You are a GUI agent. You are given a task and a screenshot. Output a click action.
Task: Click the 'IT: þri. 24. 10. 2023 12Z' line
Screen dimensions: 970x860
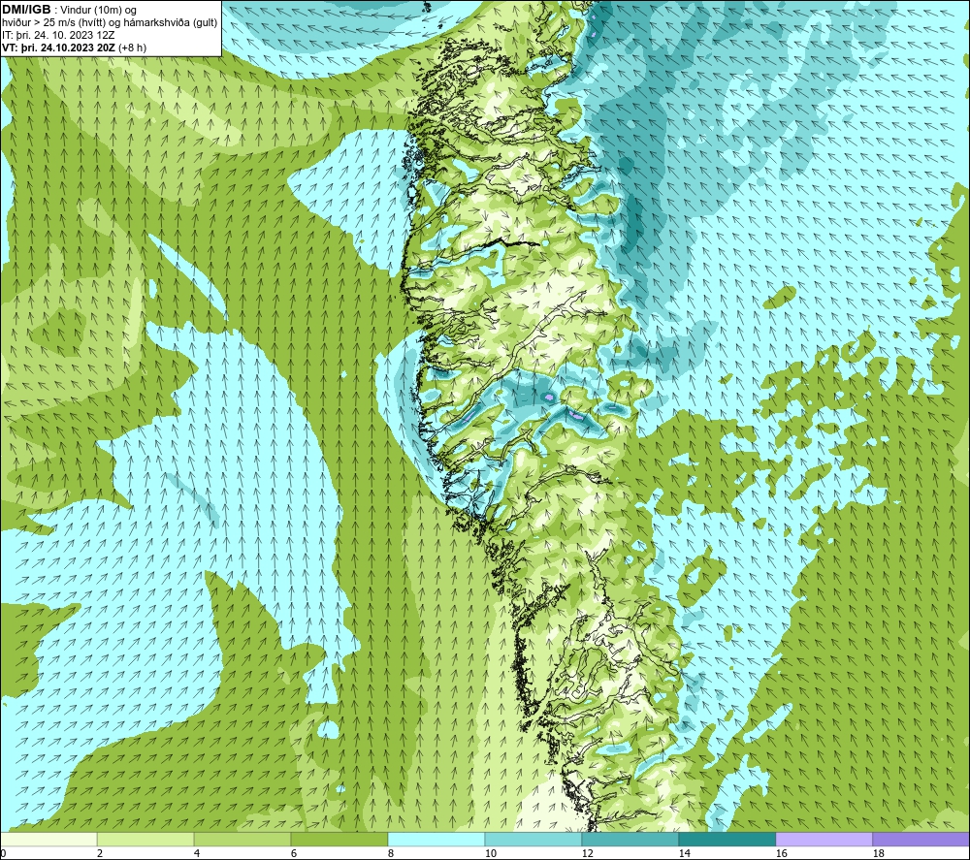click(58, 35)
